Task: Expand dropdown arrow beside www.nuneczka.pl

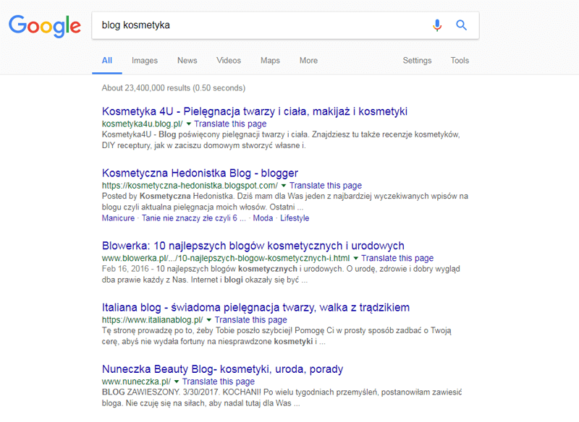Action: pyautogui.click(x=177, y=382)
